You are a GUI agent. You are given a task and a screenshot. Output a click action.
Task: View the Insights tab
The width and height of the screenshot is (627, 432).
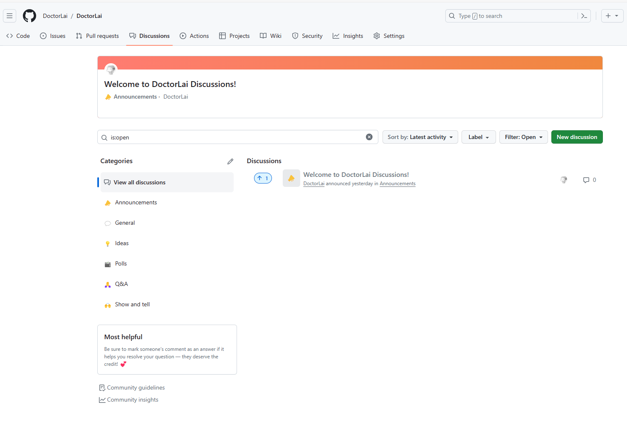click(348, 36)
